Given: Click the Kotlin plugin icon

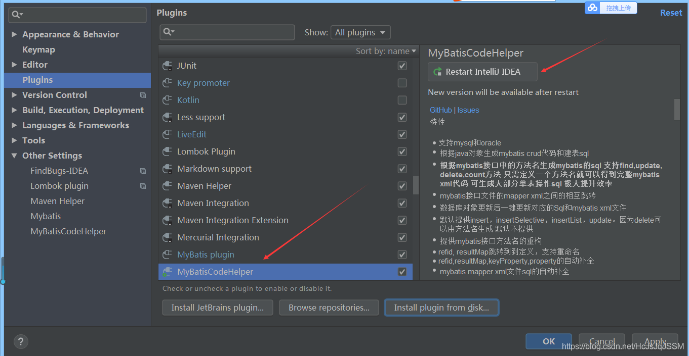Looking at the screenshot, I should [x=167, y=100].
